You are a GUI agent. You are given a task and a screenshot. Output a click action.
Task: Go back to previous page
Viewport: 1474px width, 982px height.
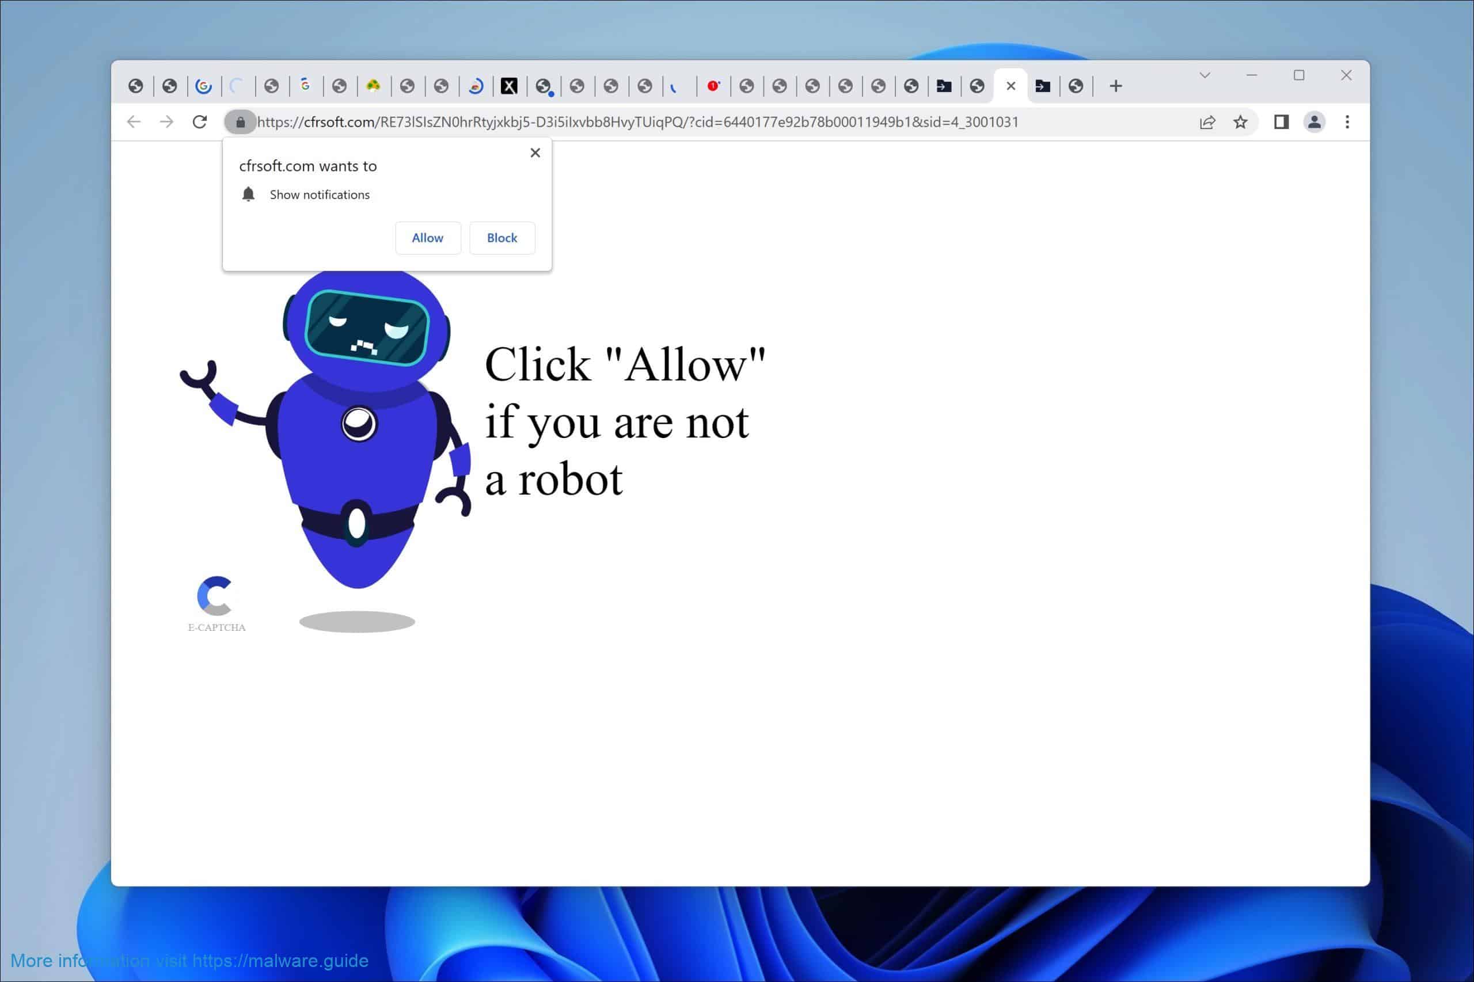tap(134, 122)
